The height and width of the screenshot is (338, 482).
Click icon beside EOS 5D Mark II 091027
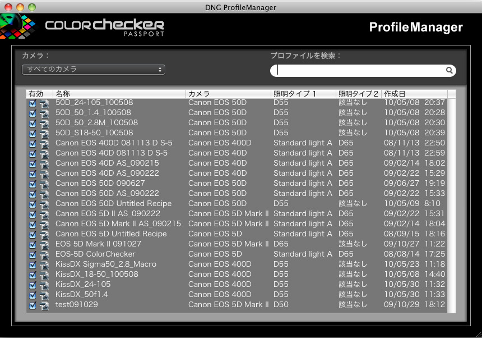click(44, 245)
